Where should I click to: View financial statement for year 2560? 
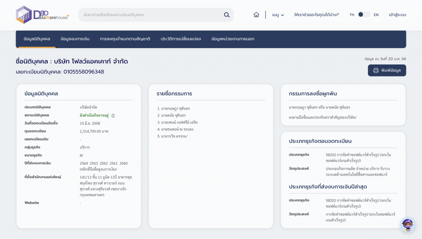coord(123,163)
